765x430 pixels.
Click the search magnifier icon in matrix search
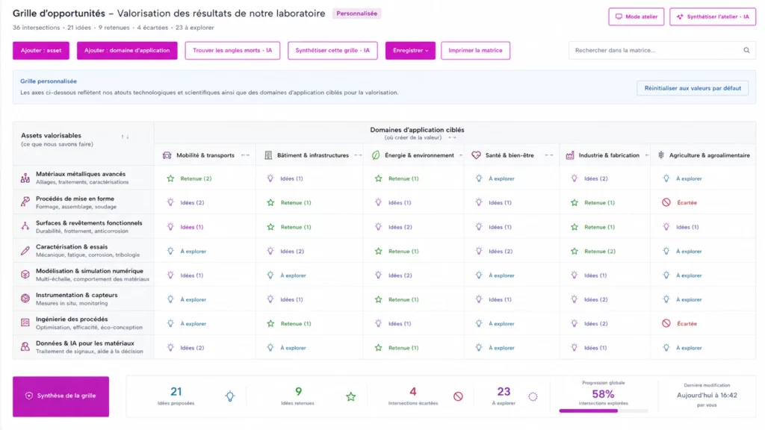(x=746, y=50)
